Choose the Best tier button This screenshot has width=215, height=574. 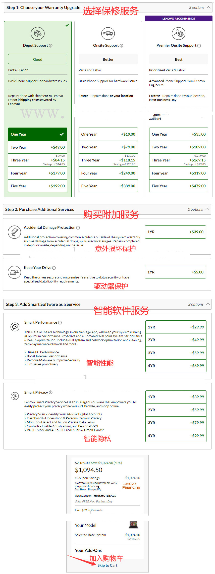click(x=179, y=59)
